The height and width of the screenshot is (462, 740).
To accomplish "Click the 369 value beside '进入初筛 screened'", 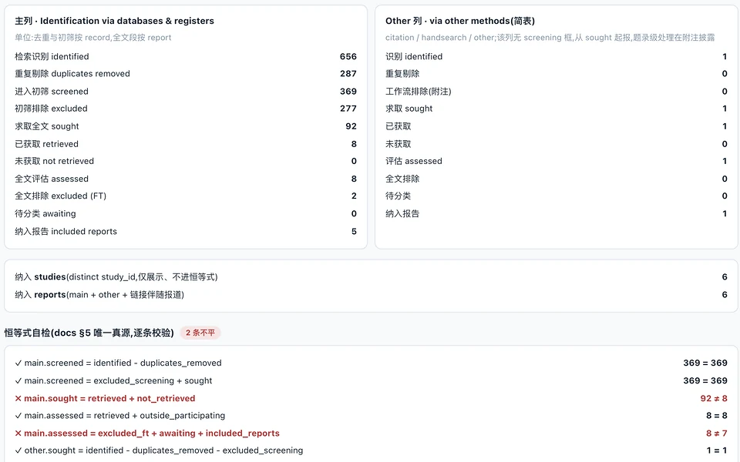I will pyautogui.click(x=348, y=92).
